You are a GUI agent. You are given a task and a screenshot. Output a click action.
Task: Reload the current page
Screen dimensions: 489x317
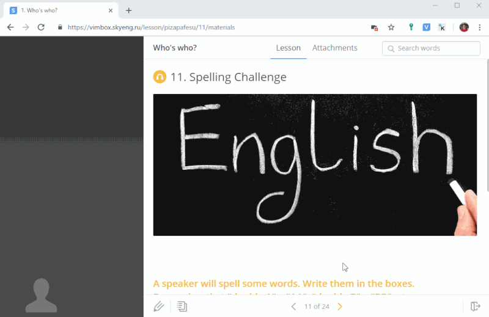pyautogui.click(x=41, y=27)
